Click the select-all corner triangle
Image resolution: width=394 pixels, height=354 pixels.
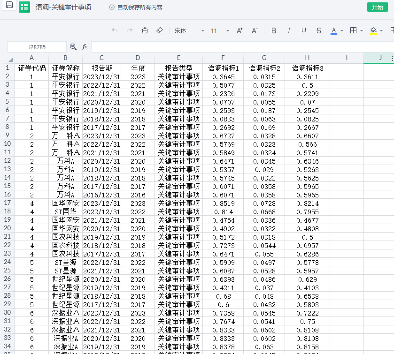tap(11, 60)
